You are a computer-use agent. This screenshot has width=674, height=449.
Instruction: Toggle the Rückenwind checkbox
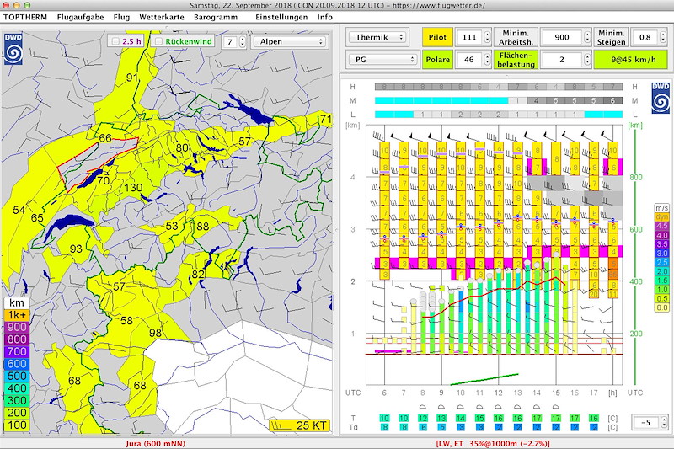(158, 41)
